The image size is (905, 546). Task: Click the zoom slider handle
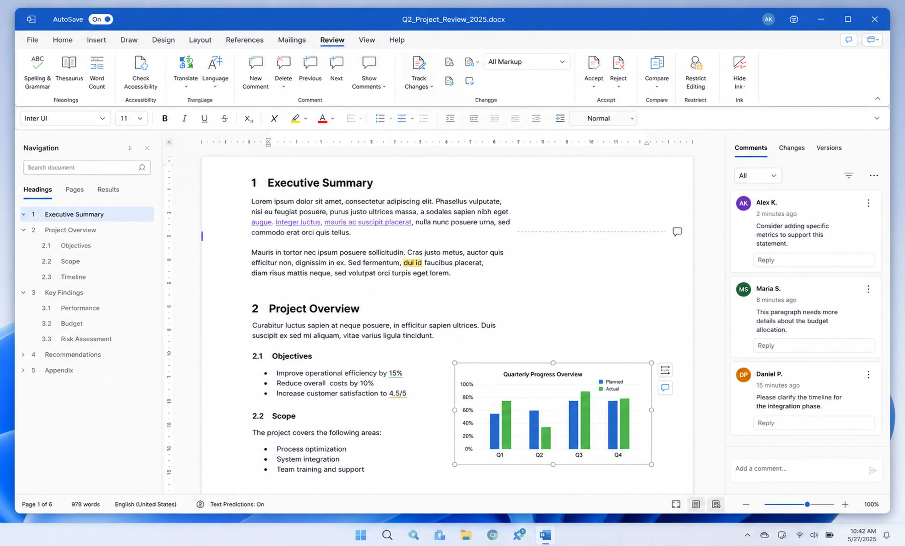click(807, 504)
